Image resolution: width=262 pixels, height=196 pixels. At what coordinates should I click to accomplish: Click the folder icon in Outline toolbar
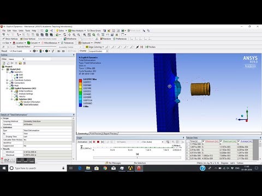[20, 63]
